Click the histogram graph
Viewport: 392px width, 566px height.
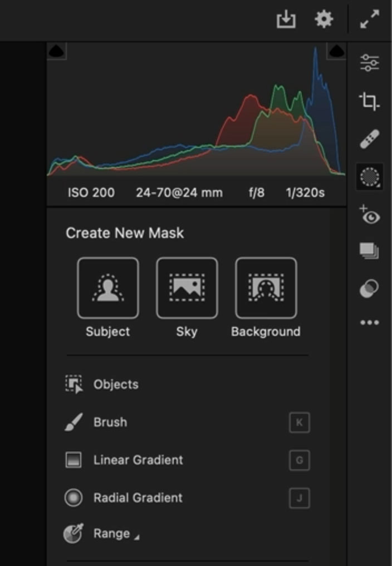pos(197,110)
